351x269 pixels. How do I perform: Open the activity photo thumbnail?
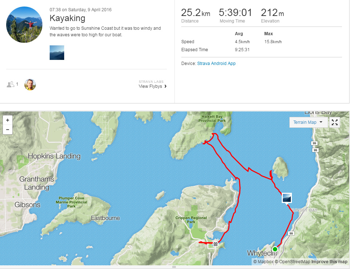[57, 53]
